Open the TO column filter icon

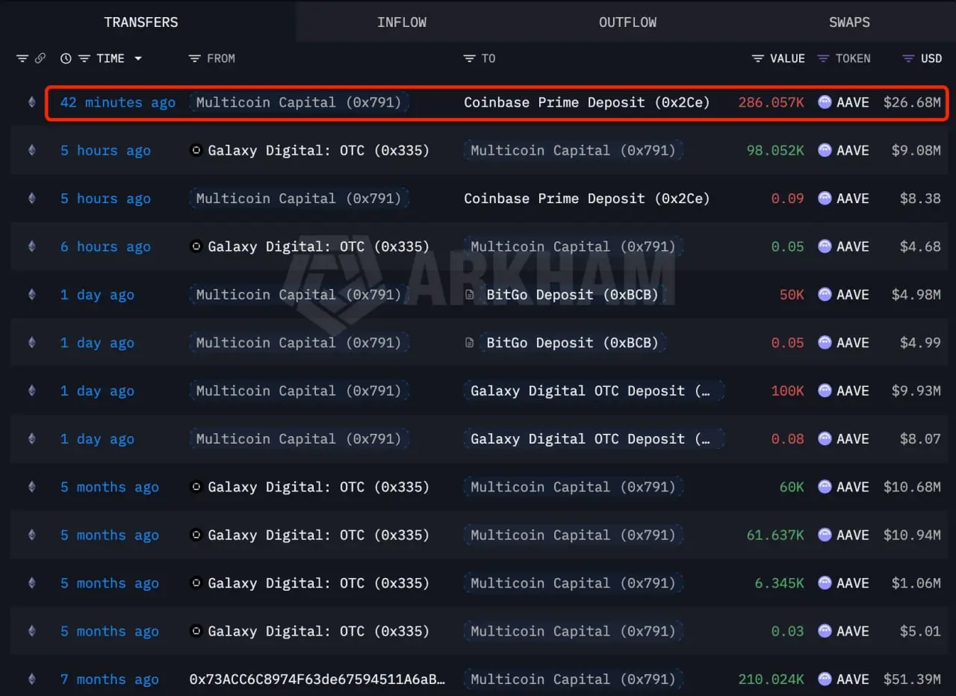(x=470, y=58)
